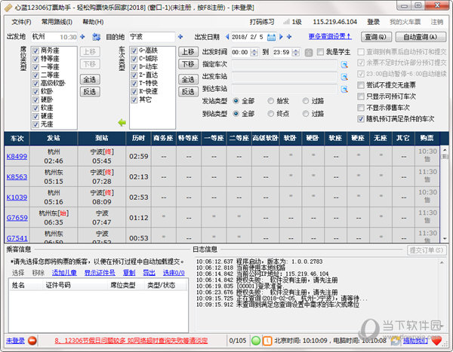Viewport: 453px width, 352px height.
Task: Click 登录 in the menu bar
Action: [x=373, y=22]
